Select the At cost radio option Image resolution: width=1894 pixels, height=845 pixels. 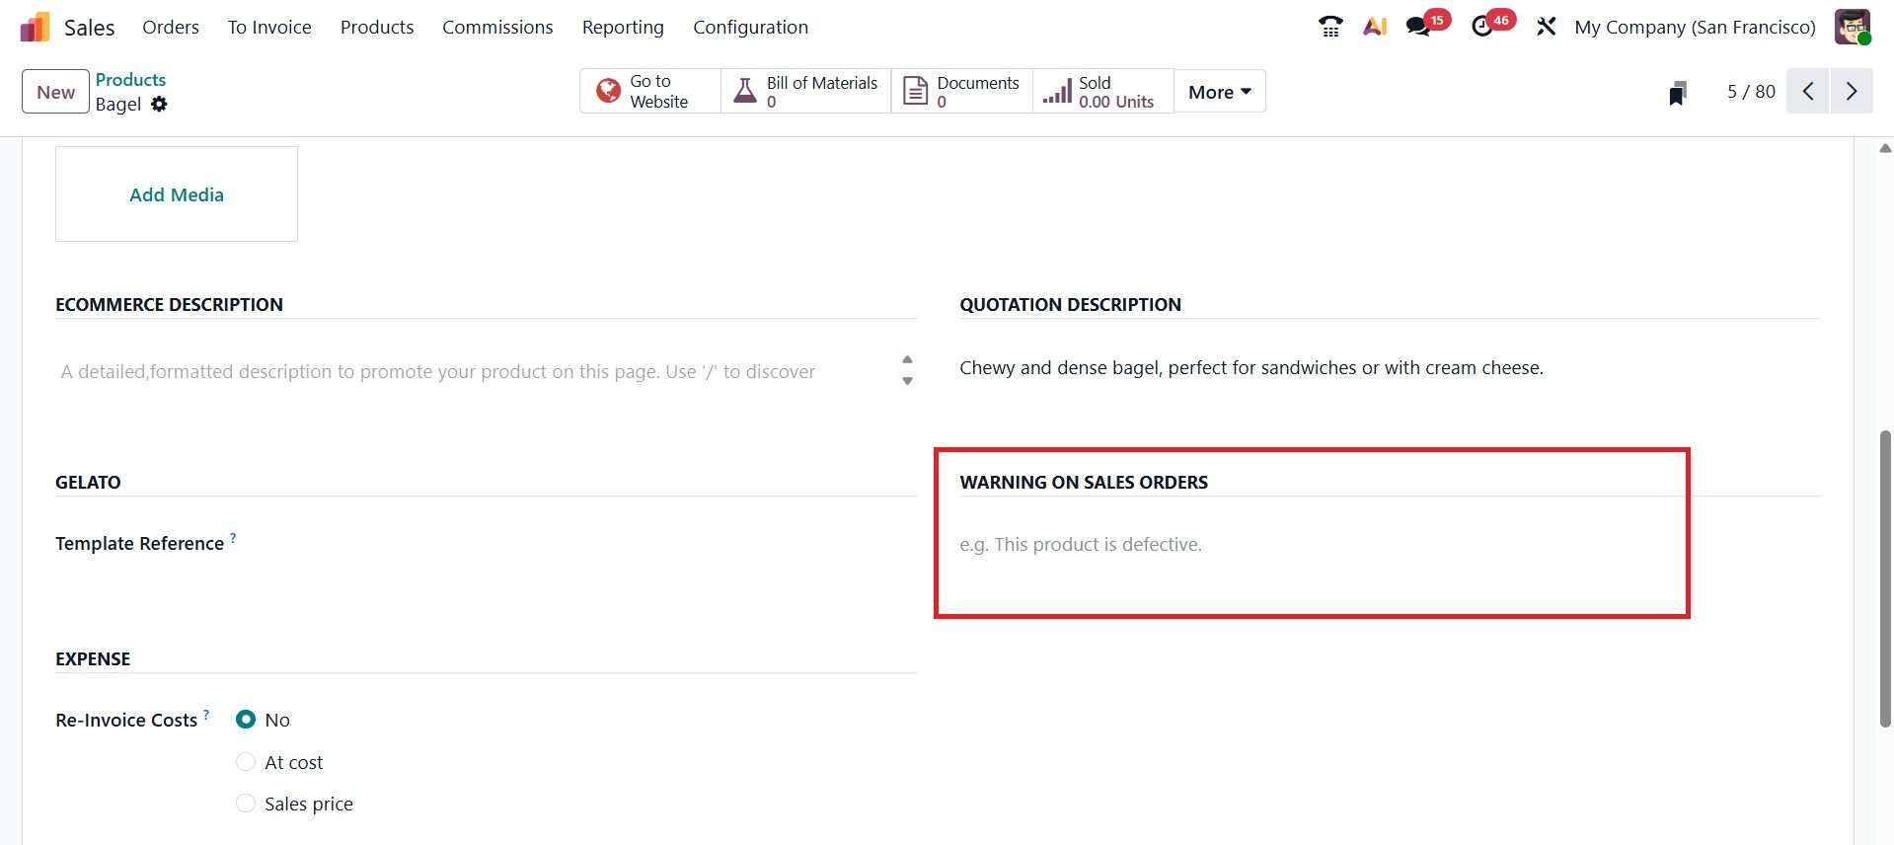tap(246, 762)
